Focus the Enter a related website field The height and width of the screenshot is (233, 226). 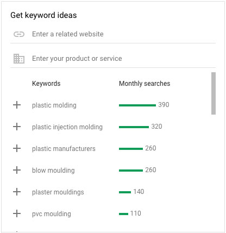(x=113, y=34)
